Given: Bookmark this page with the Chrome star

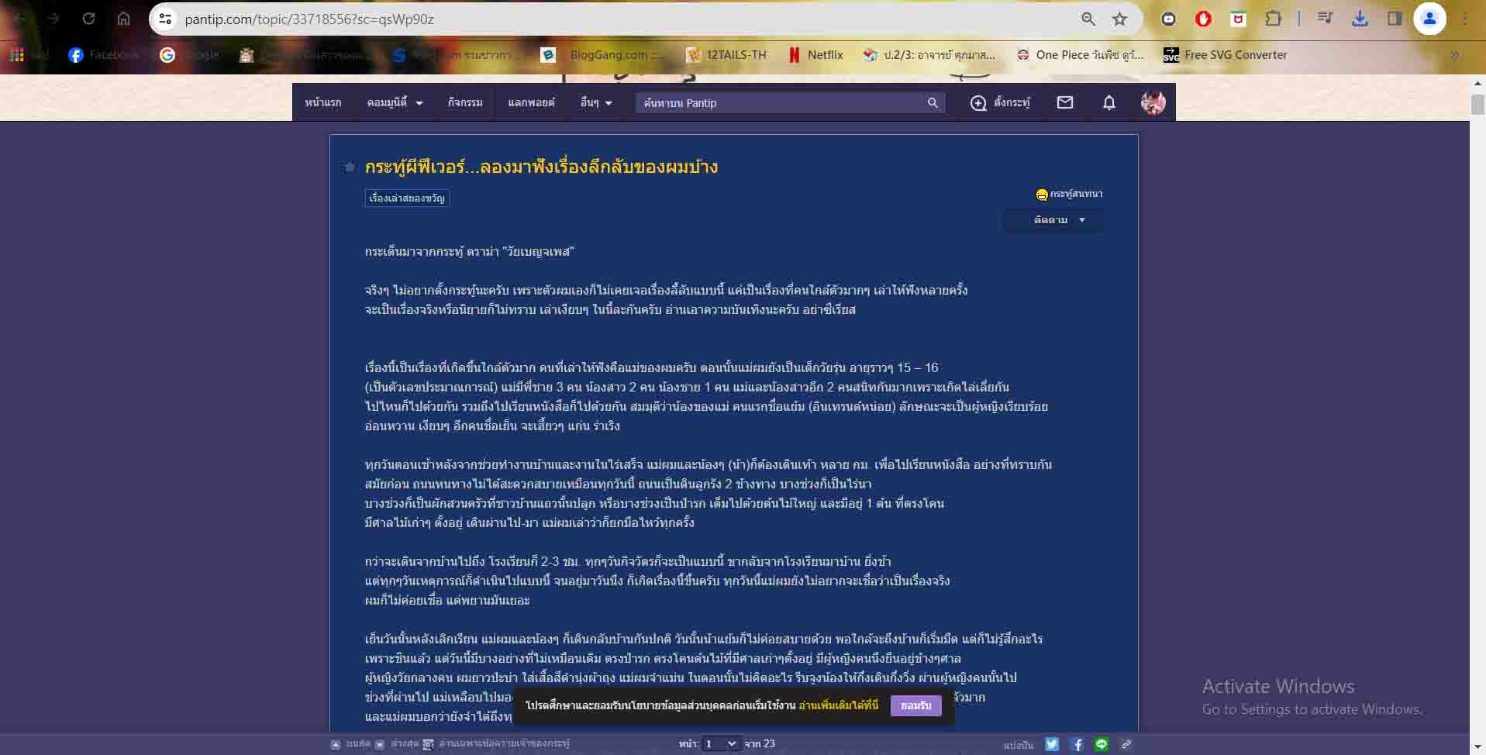Looking at the screenshot, I should [1119, 19].
